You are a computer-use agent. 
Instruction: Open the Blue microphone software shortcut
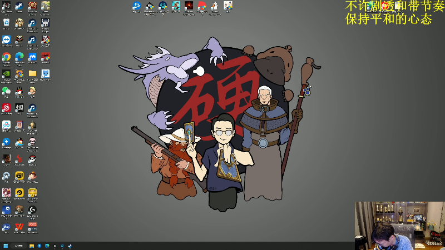click(6, 227)
